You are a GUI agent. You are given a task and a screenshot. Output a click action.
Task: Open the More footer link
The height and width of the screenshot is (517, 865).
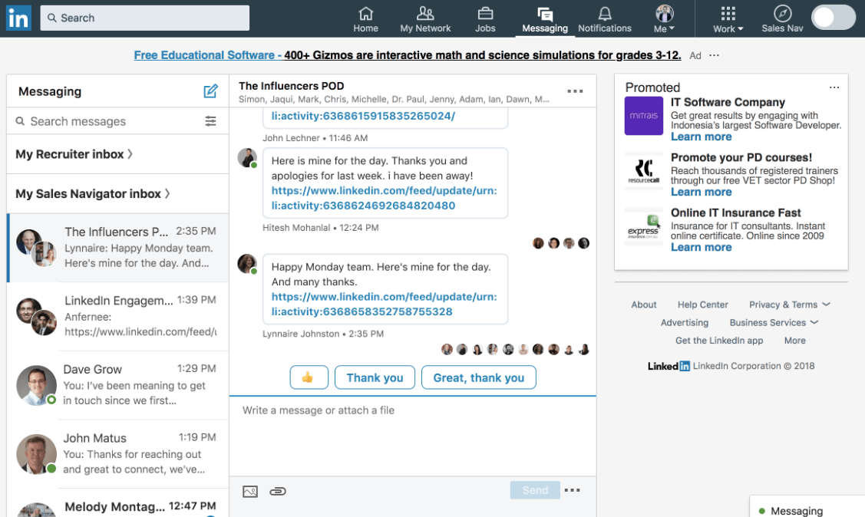click(x=795, y=341)
